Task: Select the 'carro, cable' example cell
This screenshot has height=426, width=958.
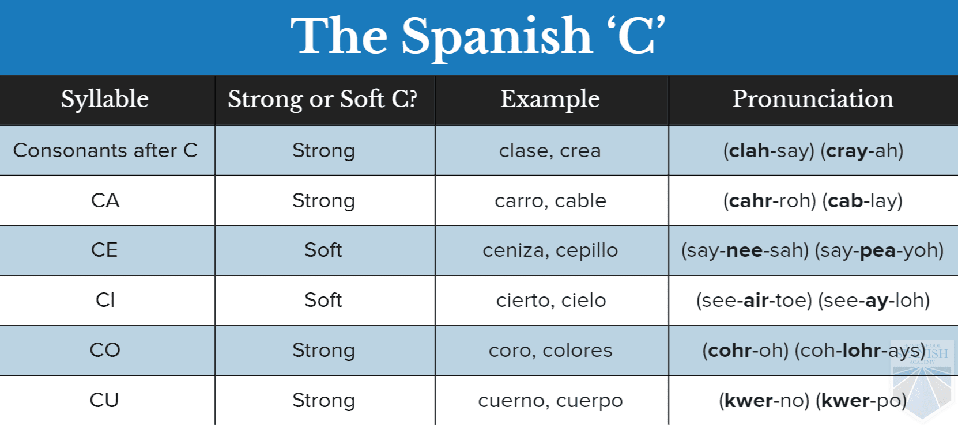Action: click(550, 200)
